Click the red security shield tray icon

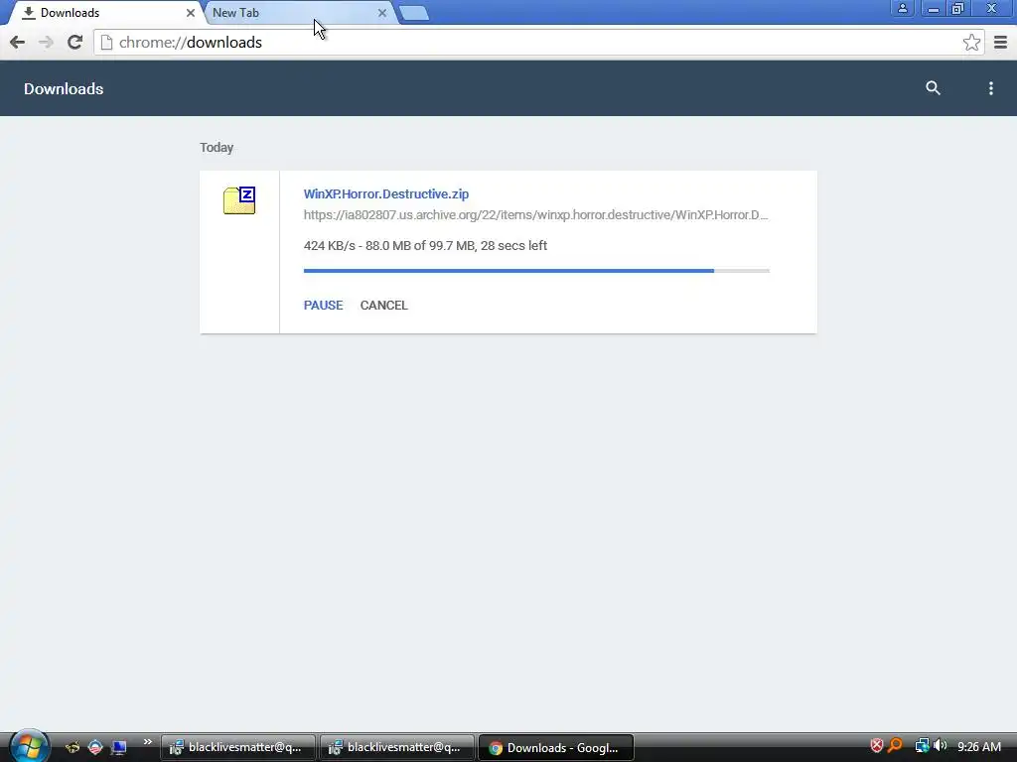[876, 746]
